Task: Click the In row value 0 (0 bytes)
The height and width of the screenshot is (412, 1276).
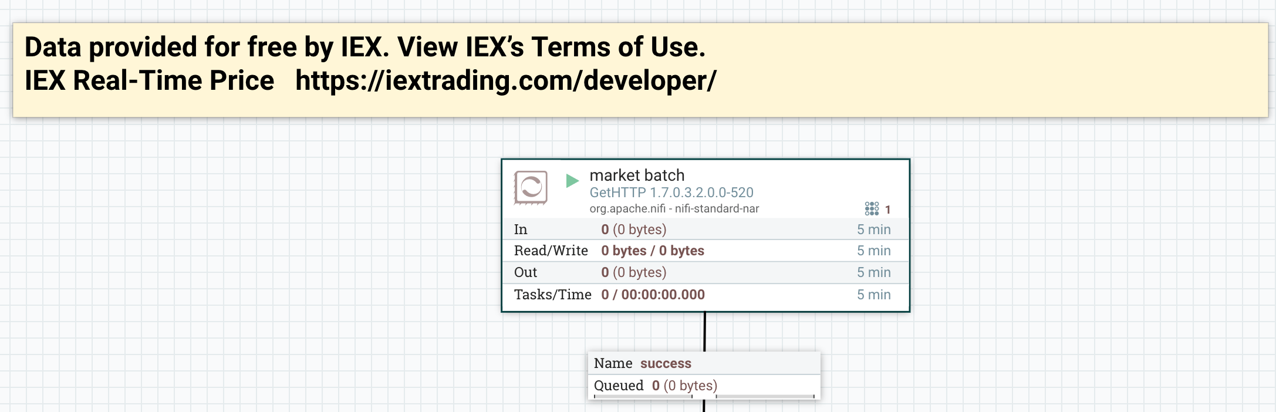Action: click(x=634, y=229)
